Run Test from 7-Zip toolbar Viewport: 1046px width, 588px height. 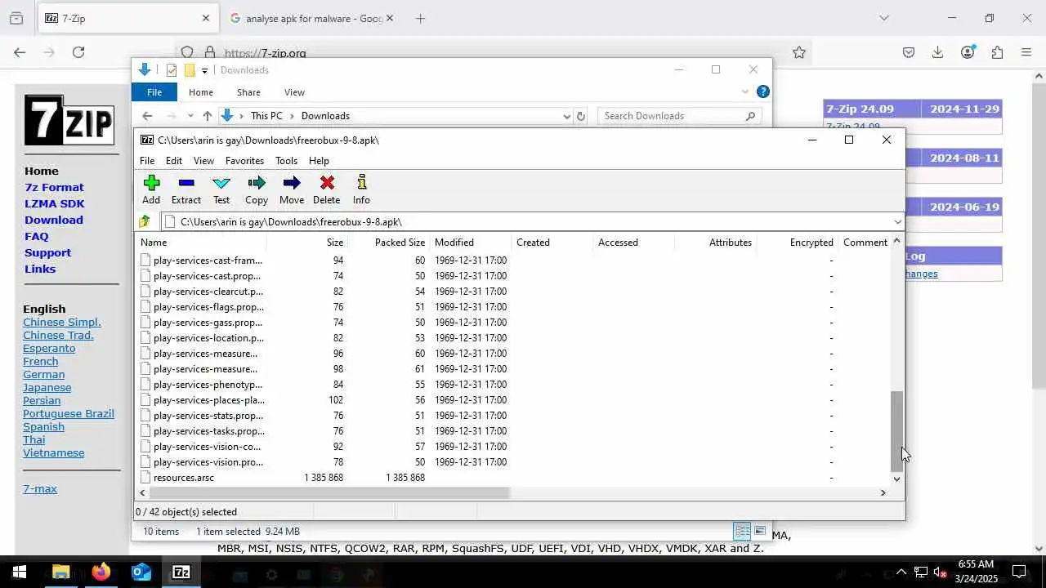pos(221,189)
